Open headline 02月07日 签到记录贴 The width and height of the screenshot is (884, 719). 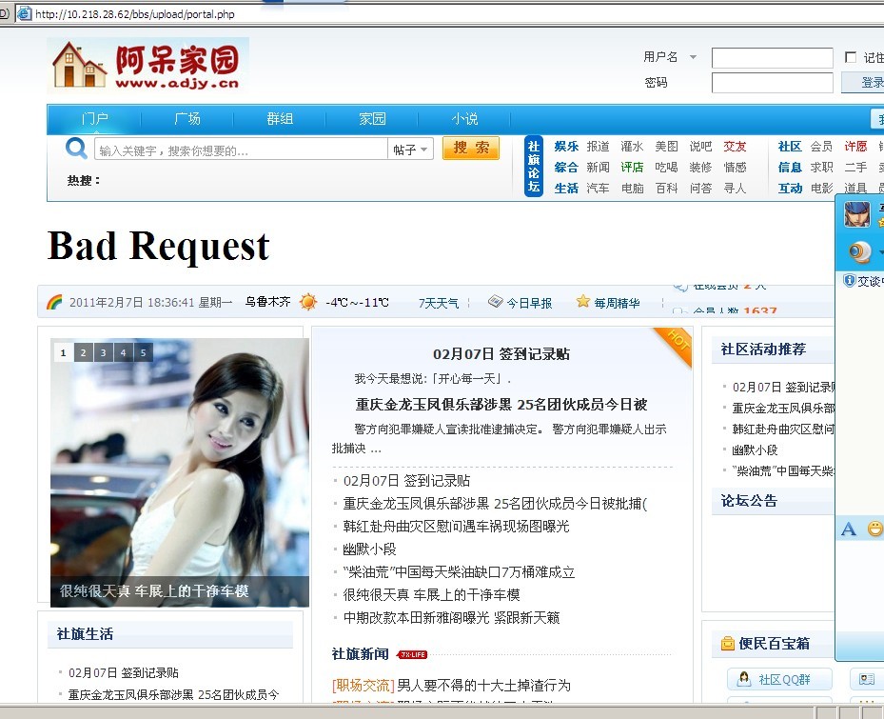point(501,354)
